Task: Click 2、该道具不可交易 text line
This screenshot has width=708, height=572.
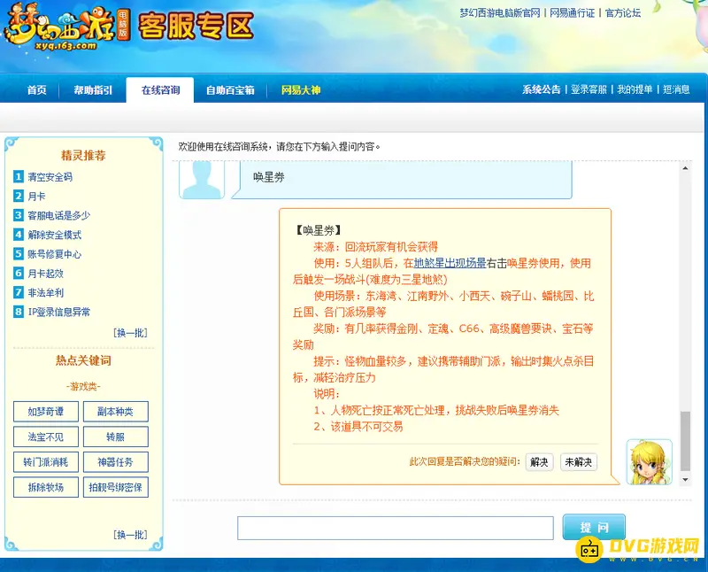Action: click(358, 427)
